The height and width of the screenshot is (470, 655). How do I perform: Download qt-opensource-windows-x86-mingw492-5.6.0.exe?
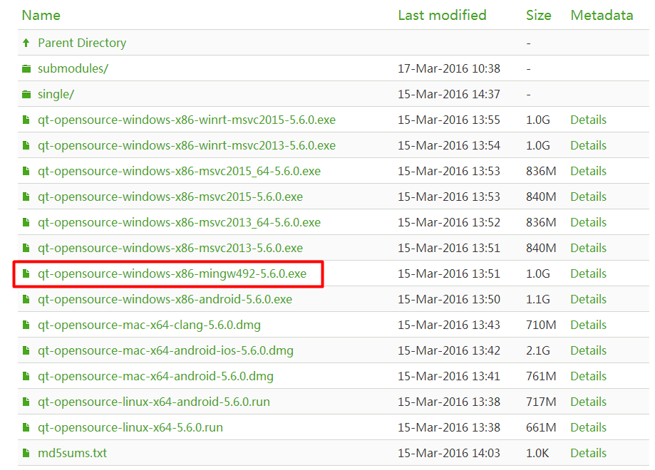[172, 273]
